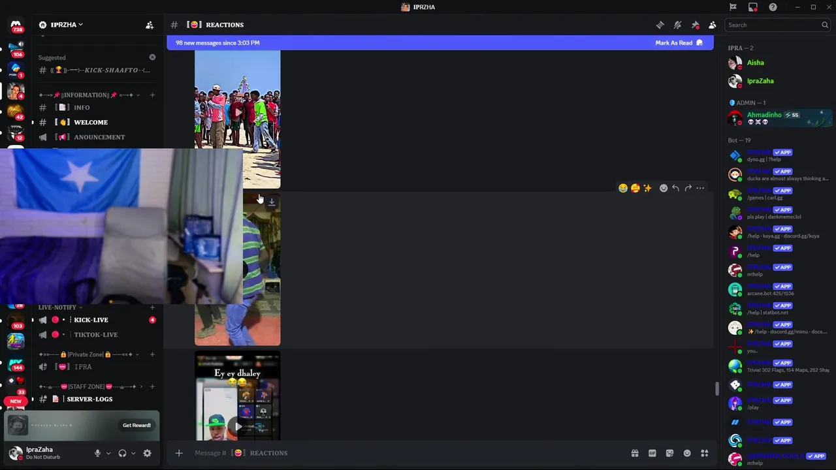Open the server icon with 144 badge
The width and height of the screenshot is (836, 470).
click(16, 364)
